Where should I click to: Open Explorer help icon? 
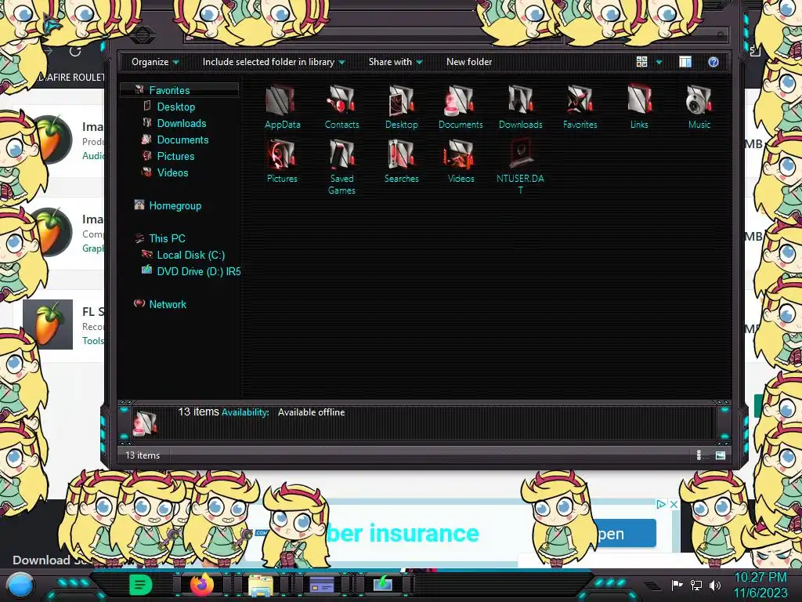[713, 62]
